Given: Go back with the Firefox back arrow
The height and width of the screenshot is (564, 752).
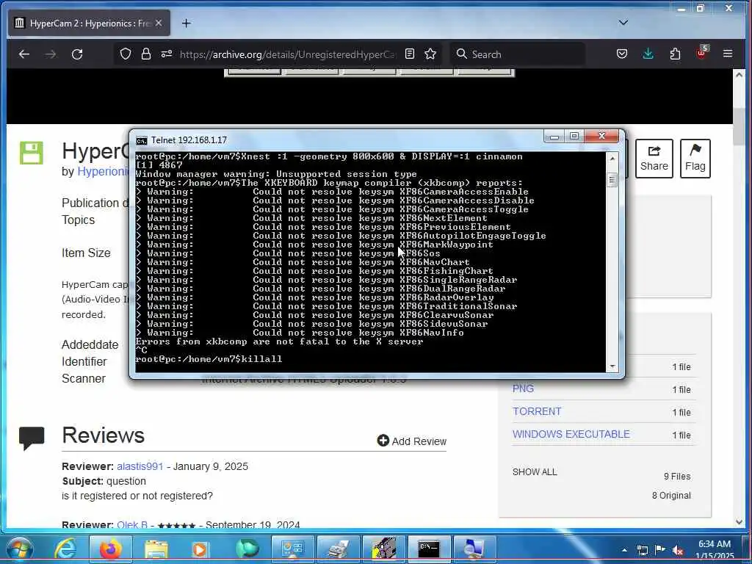Looking at the screenshot, I should (x=24, y=54).
